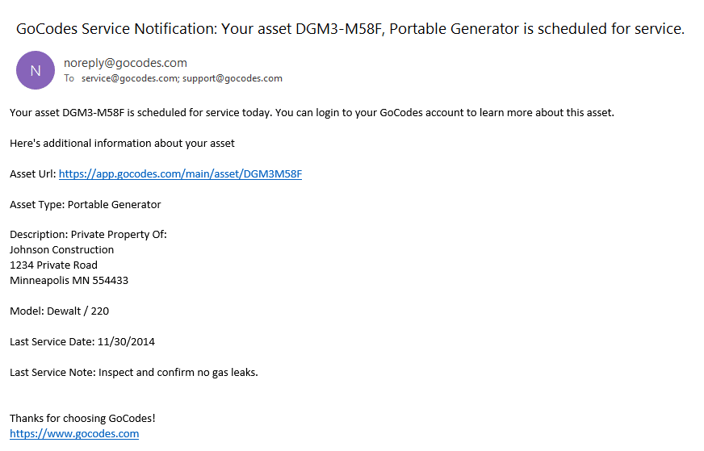Click the "Last Service Note" gas leaks line
This screenshot has width=704, height=451.
coord(134,372)
